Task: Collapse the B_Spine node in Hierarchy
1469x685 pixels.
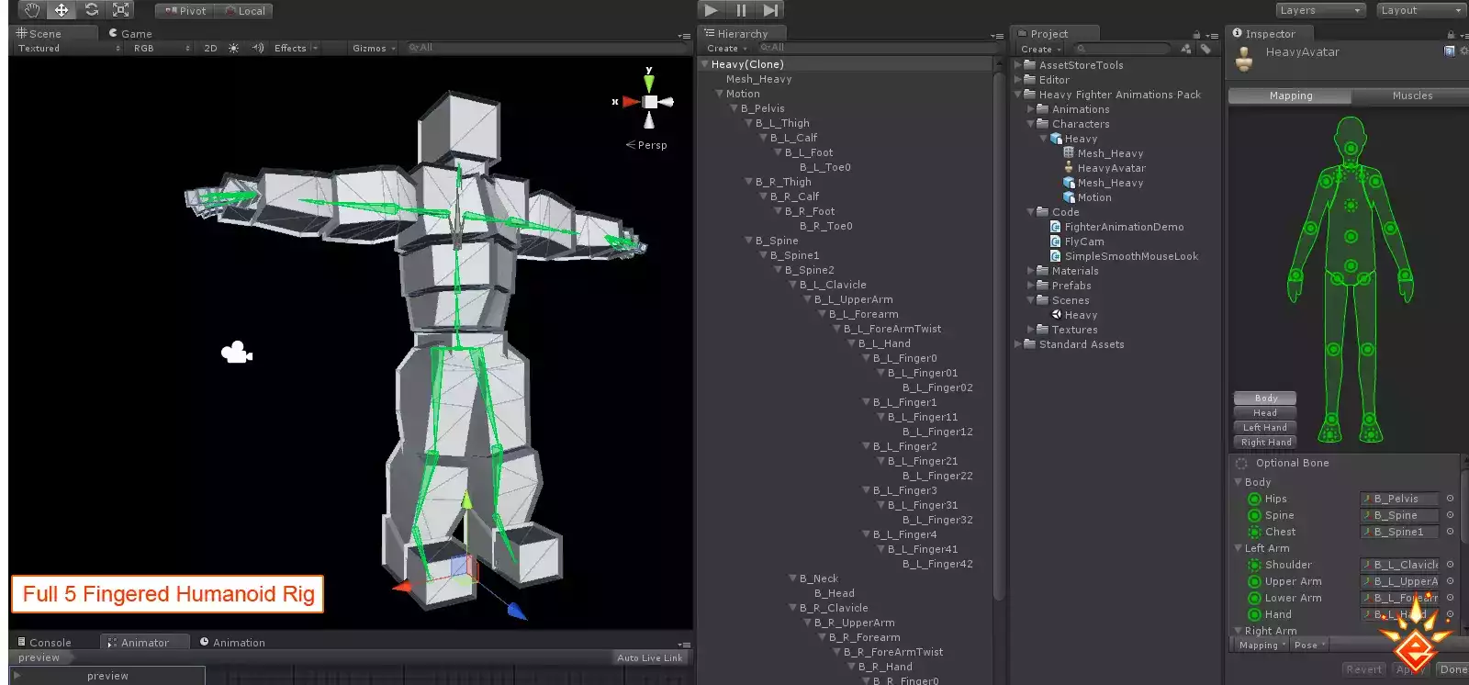Action: 749,241
